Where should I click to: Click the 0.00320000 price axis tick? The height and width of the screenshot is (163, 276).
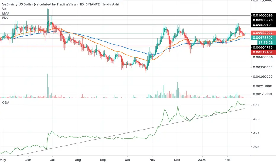point(263,67)
